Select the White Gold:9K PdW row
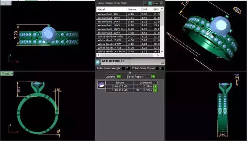This screenshot has width=248, height=141. pyautogui.click(x=128, y=36)
